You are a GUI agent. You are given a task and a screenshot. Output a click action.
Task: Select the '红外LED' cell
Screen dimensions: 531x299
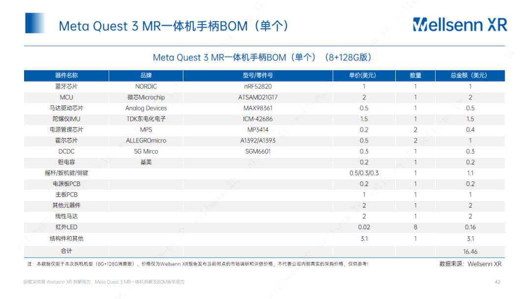pos(66,227)
